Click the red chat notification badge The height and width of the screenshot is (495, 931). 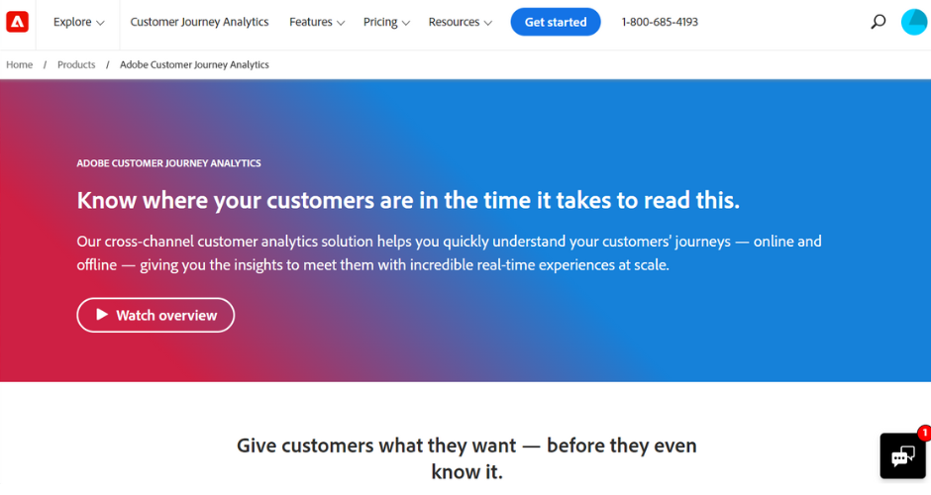pos(924,433)
